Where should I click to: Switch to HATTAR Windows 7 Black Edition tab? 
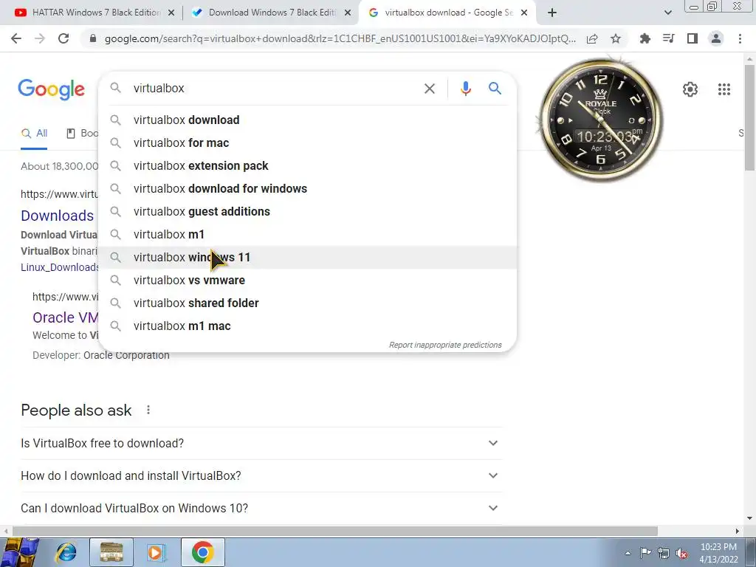click(94, 13)
